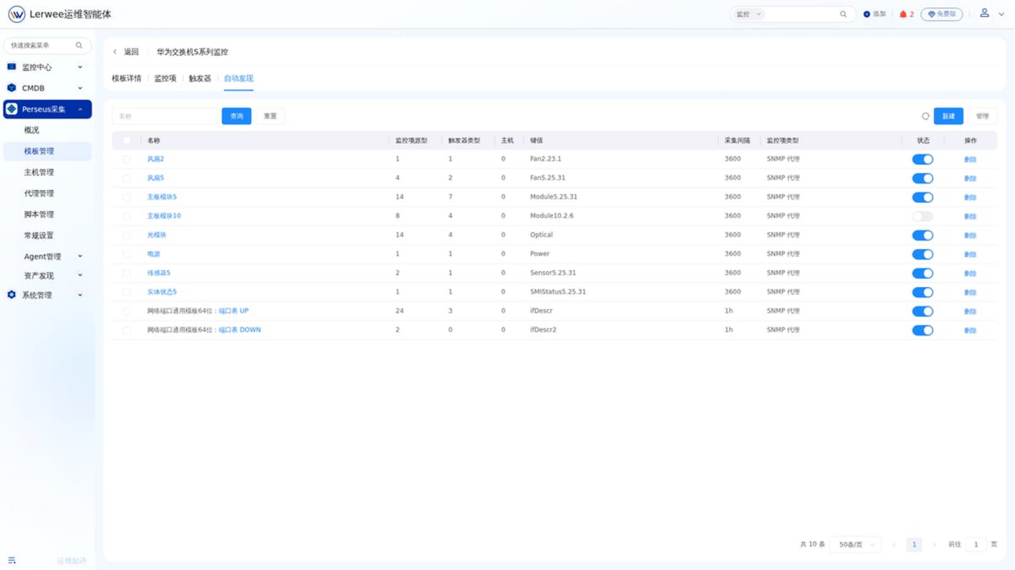This screenshot has width=1015, height=570.
Task: Disable the status toggle for 风扇2
Action: [x=923, y=159]
